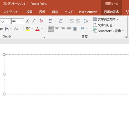
Task: Open the font size dropdown showing 44
Action: pyautogui.click(x=22, y=21)
